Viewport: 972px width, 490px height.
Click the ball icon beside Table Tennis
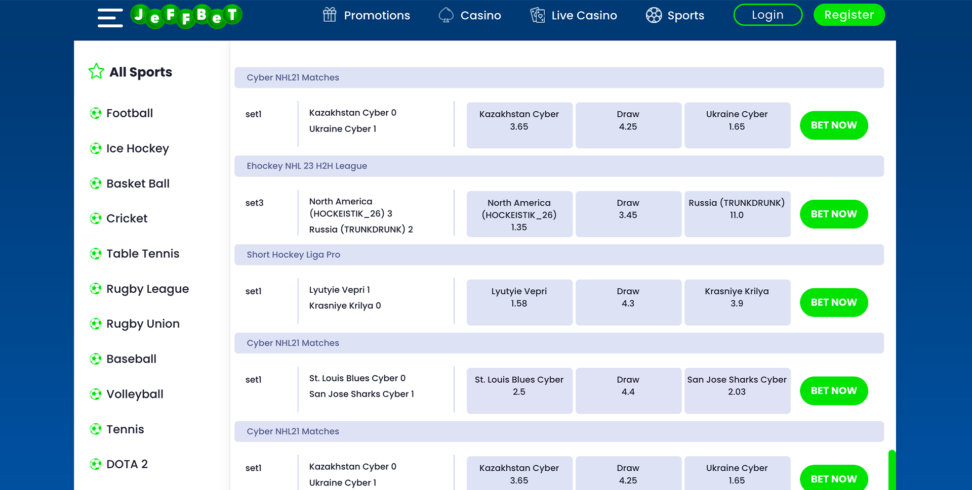point(96,254)
